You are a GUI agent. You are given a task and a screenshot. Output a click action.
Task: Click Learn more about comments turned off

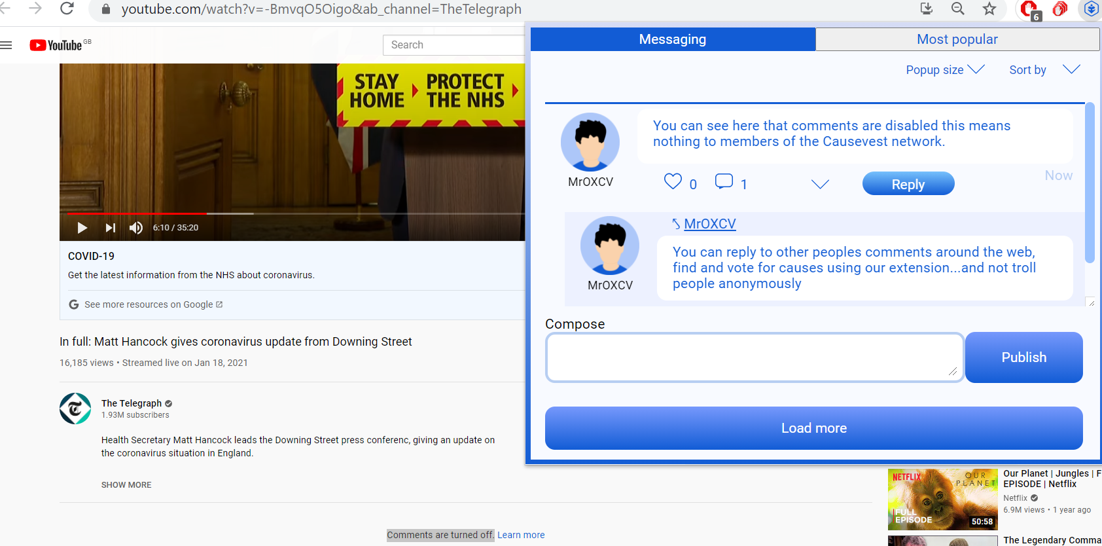click(521, 535)
